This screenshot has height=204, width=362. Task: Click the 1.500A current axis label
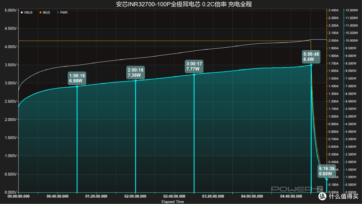(x=334, y=79)
